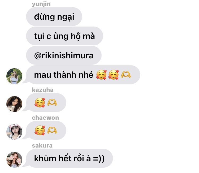Open the @rikinishimura mention
This screenshot has height=173, width=199.
click(64, 55)
